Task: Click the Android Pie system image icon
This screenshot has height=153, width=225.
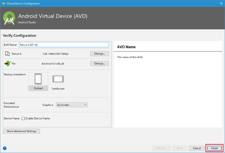Action: coord(7,64)
